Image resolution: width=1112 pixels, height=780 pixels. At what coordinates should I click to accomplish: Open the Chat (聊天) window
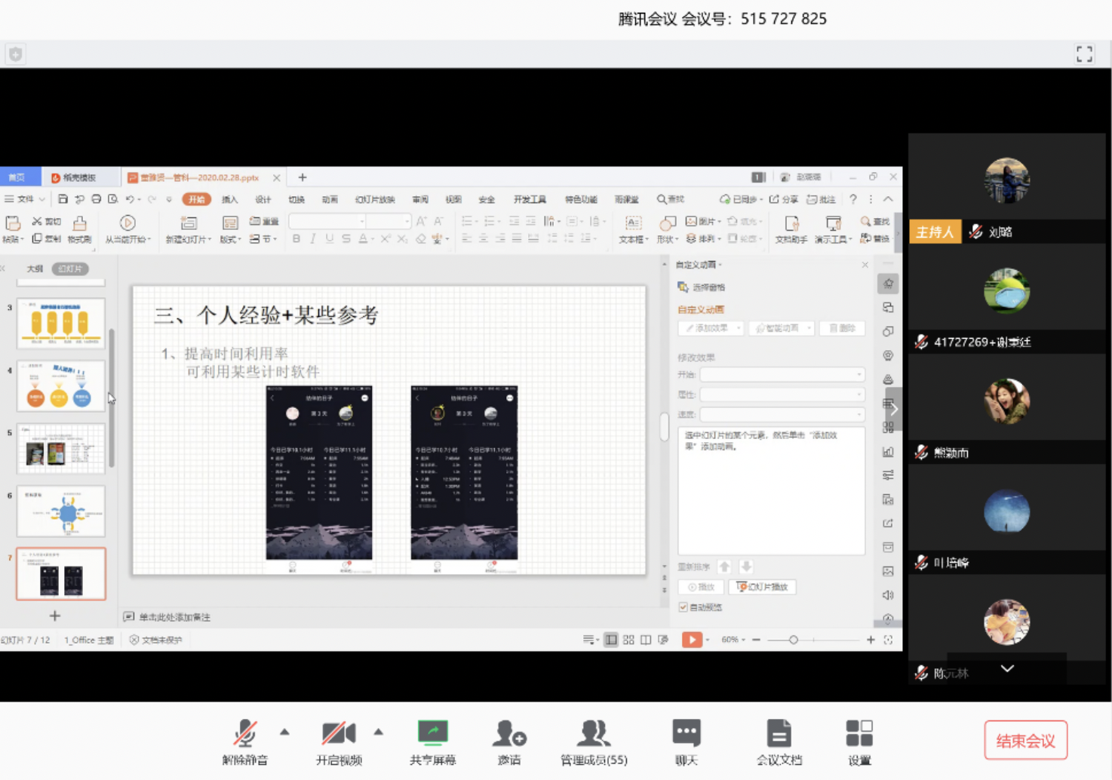click(686, 733)
